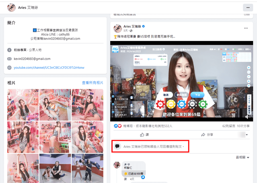Click the commenter 柯智仁 avatar
This screenshot has height=183, width=257.
[117, 165]
